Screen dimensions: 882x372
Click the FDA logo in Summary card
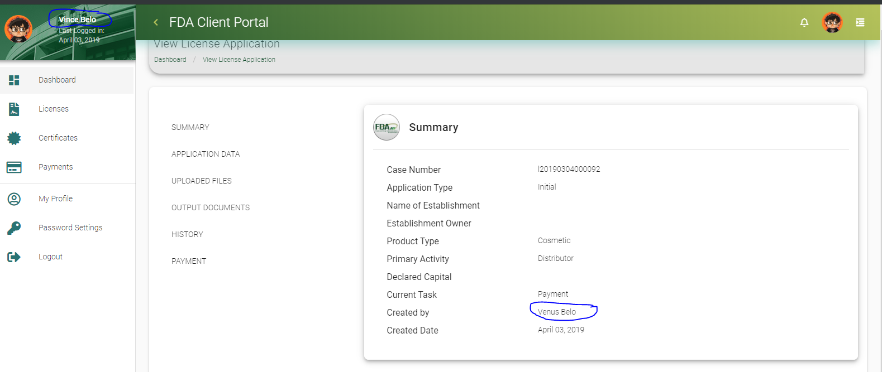(387, 127)
